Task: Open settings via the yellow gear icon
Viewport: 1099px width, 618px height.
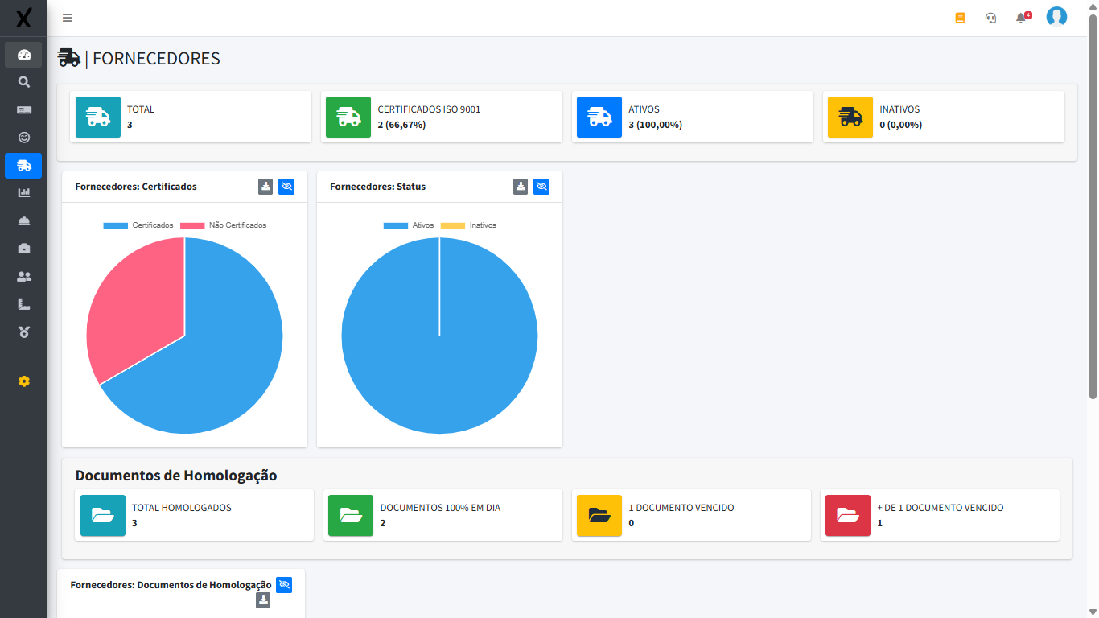Action: point(23,381)
